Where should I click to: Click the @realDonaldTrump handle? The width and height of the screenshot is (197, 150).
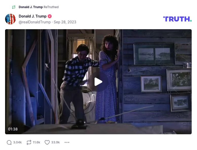(35, 22)
